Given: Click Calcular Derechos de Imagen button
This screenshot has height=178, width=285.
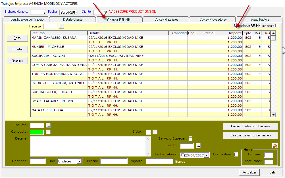Looking at the screenshot, I should coord(250,135).
